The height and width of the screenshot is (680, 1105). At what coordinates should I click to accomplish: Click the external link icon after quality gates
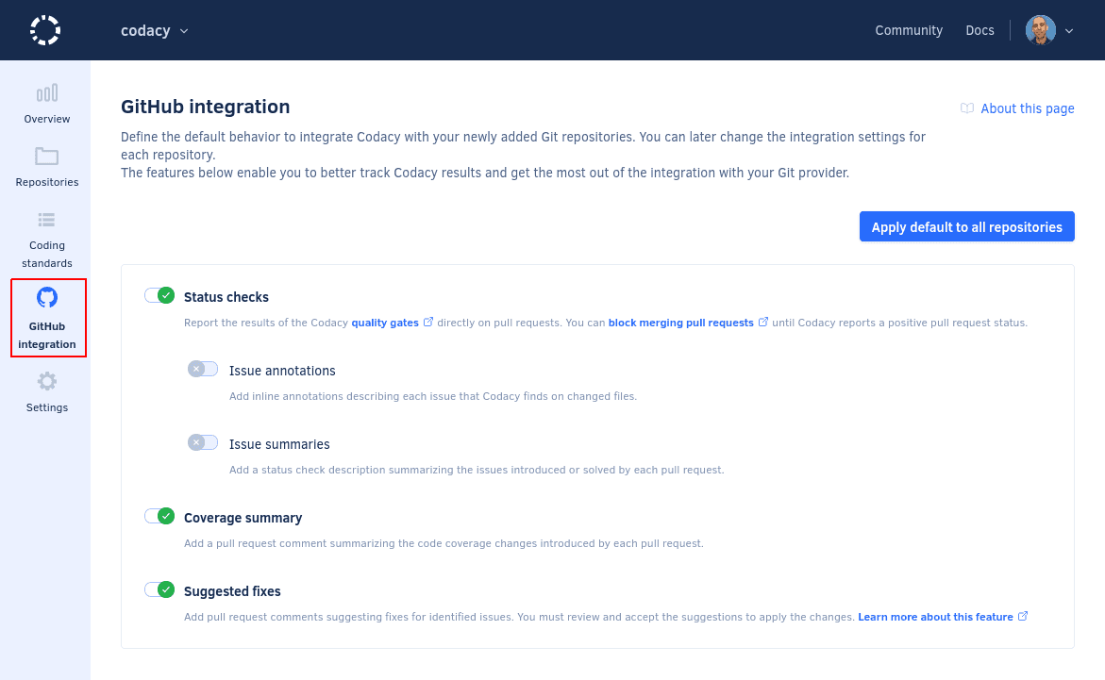[429, 322]
